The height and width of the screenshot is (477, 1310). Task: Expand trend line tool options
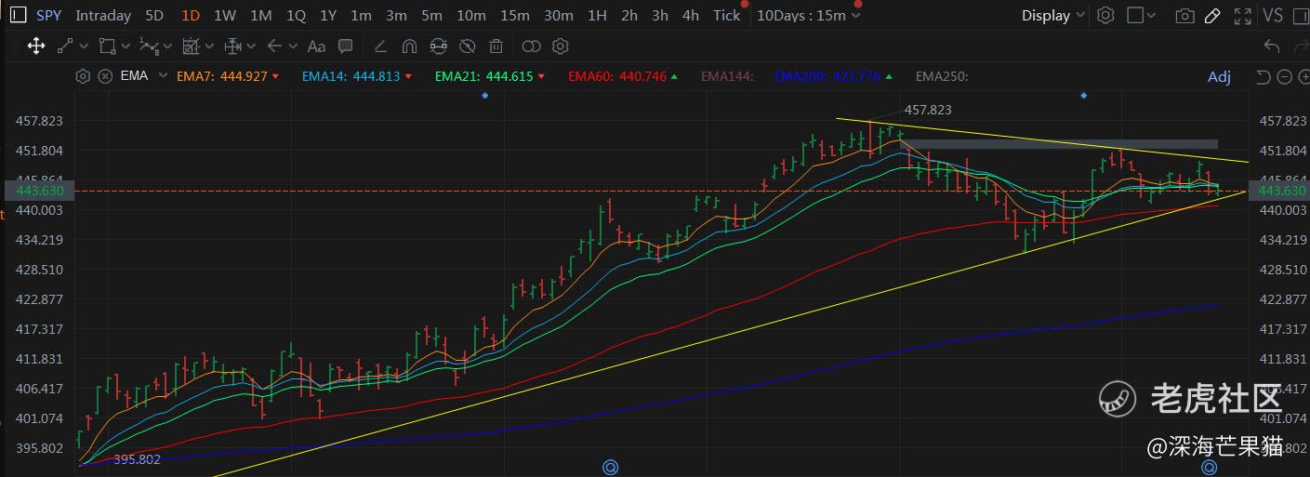click(x=84, y=46)
